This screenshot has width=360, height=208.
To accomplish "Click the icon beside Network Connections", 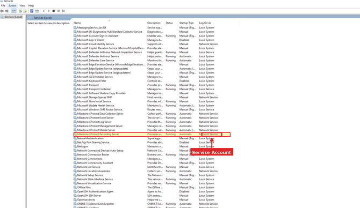I will [75, 159].
